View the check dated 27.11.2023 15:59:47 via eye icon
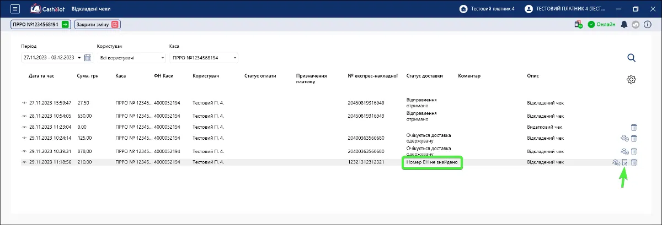The image size is (662, 225). coord(24,103)
